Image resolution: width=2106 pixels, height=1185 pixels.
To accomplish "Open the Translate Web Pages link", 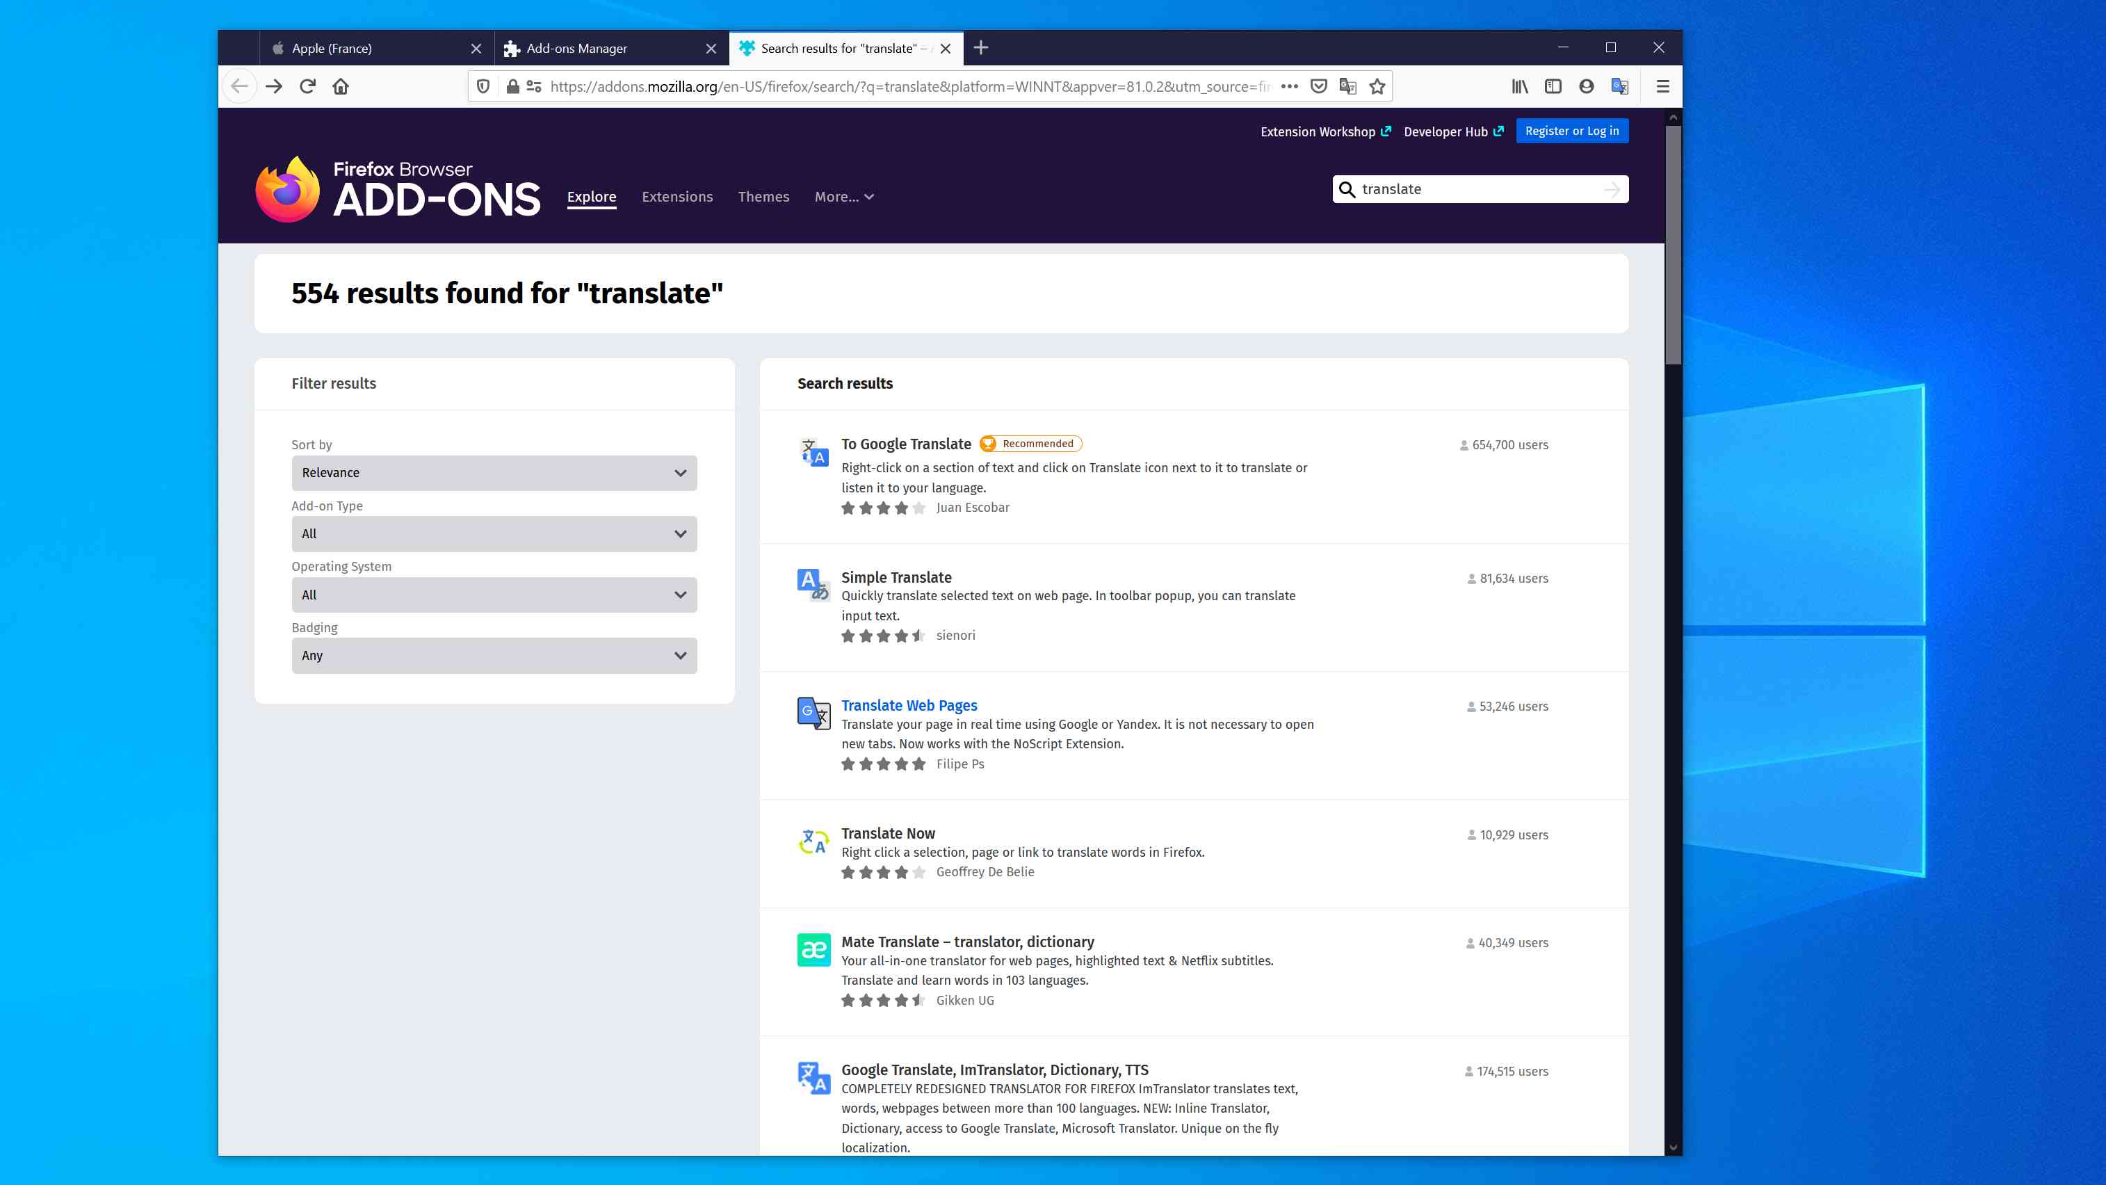I will [909, 706].
